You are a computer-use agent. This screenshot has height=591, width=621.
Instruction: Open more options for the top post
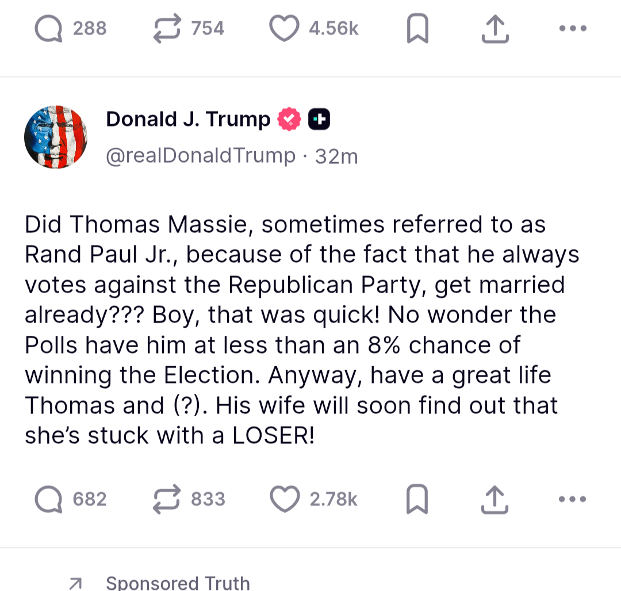(573, 28)
